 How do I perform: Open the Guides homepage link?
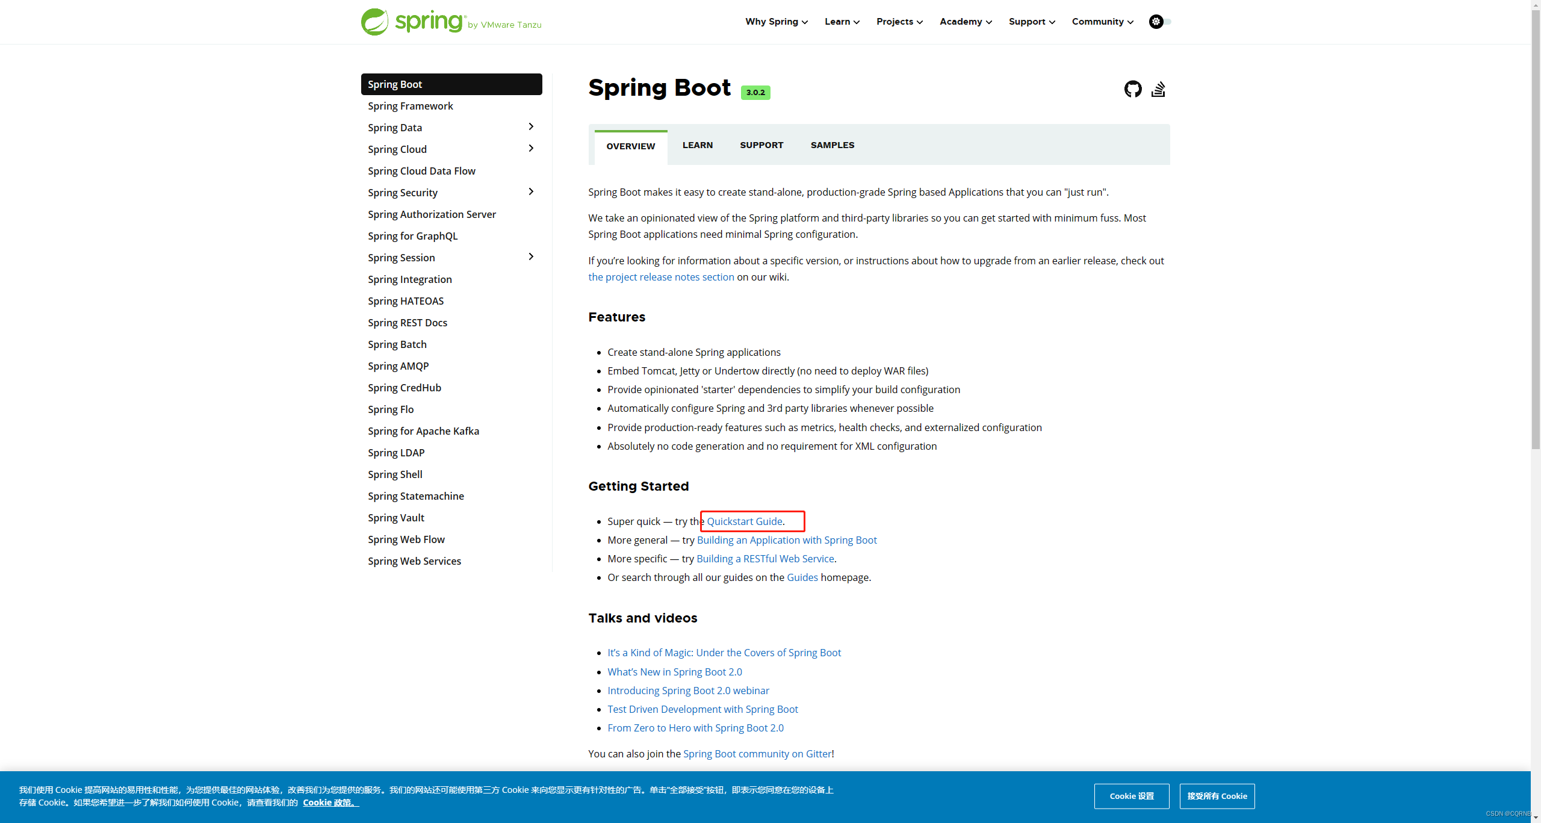(x=802, y=577)
